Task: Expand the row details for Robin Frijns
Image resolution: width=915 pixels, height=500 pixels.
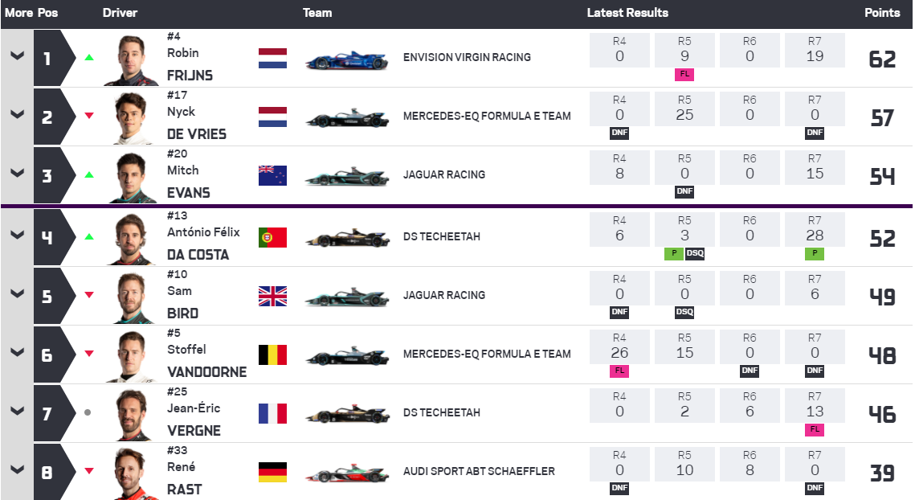Action: pos(18,56)
